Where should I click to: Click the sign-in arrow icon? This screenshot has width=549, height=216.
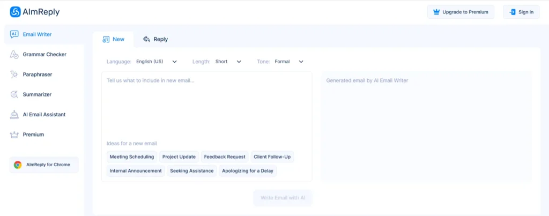[513, 12]
